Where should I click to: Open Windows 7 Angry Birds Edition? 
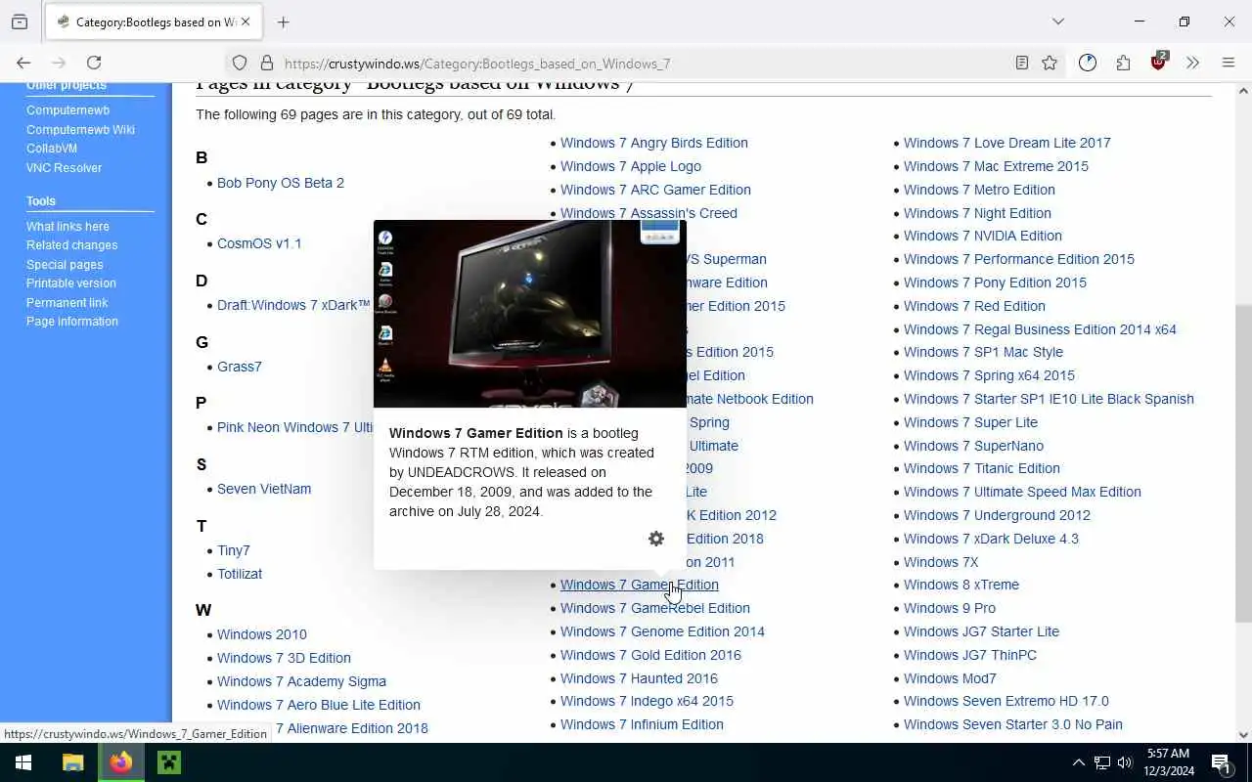pyautogui.click(x=654, y=143)
